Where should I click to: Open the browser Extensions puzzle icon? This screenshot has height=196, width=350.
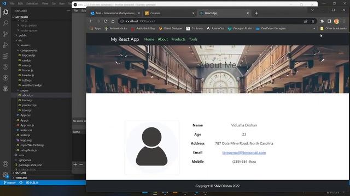(322, 21)
